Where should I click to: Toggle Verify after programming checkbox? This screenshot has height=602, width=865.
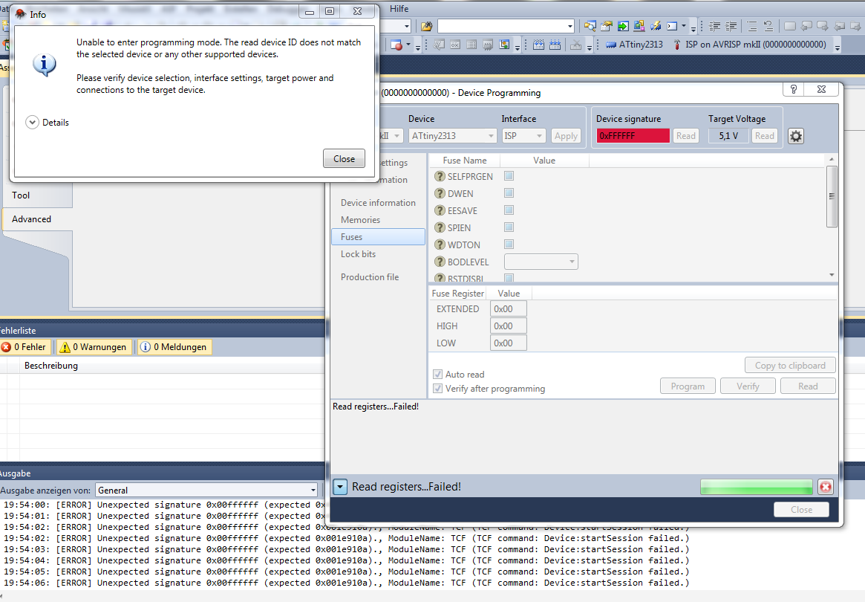coord(437,388)
